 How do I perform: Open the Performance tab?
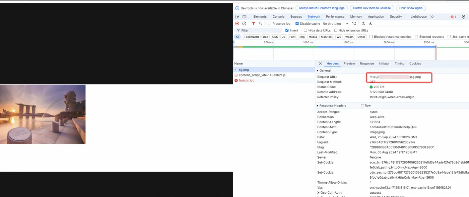pos(335,17)
